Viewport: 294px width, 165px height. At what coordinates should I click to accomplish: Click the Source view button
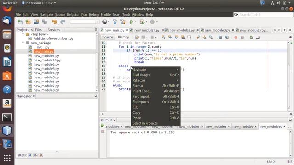107,37
